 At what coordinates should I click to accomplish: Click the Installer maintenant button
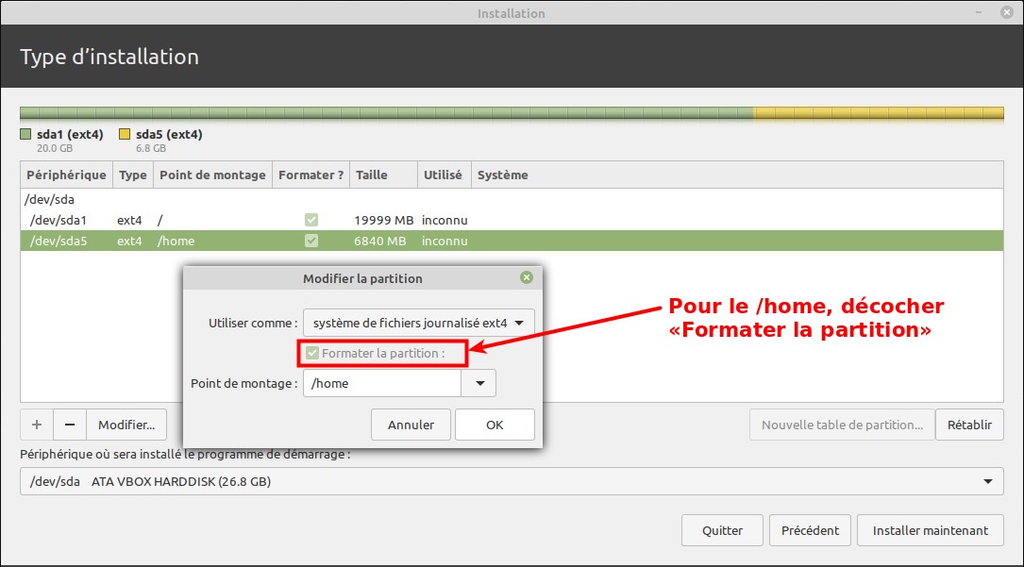click(931, 530)
